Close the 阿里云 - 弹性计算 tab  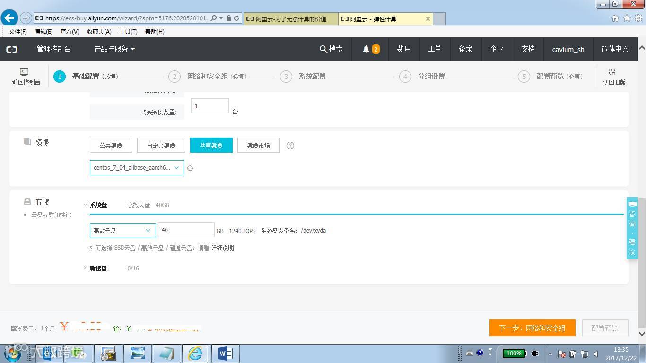(428, 19)
